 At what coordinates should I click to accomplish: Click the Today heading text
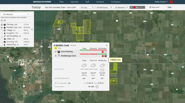(x=36, y=7)
